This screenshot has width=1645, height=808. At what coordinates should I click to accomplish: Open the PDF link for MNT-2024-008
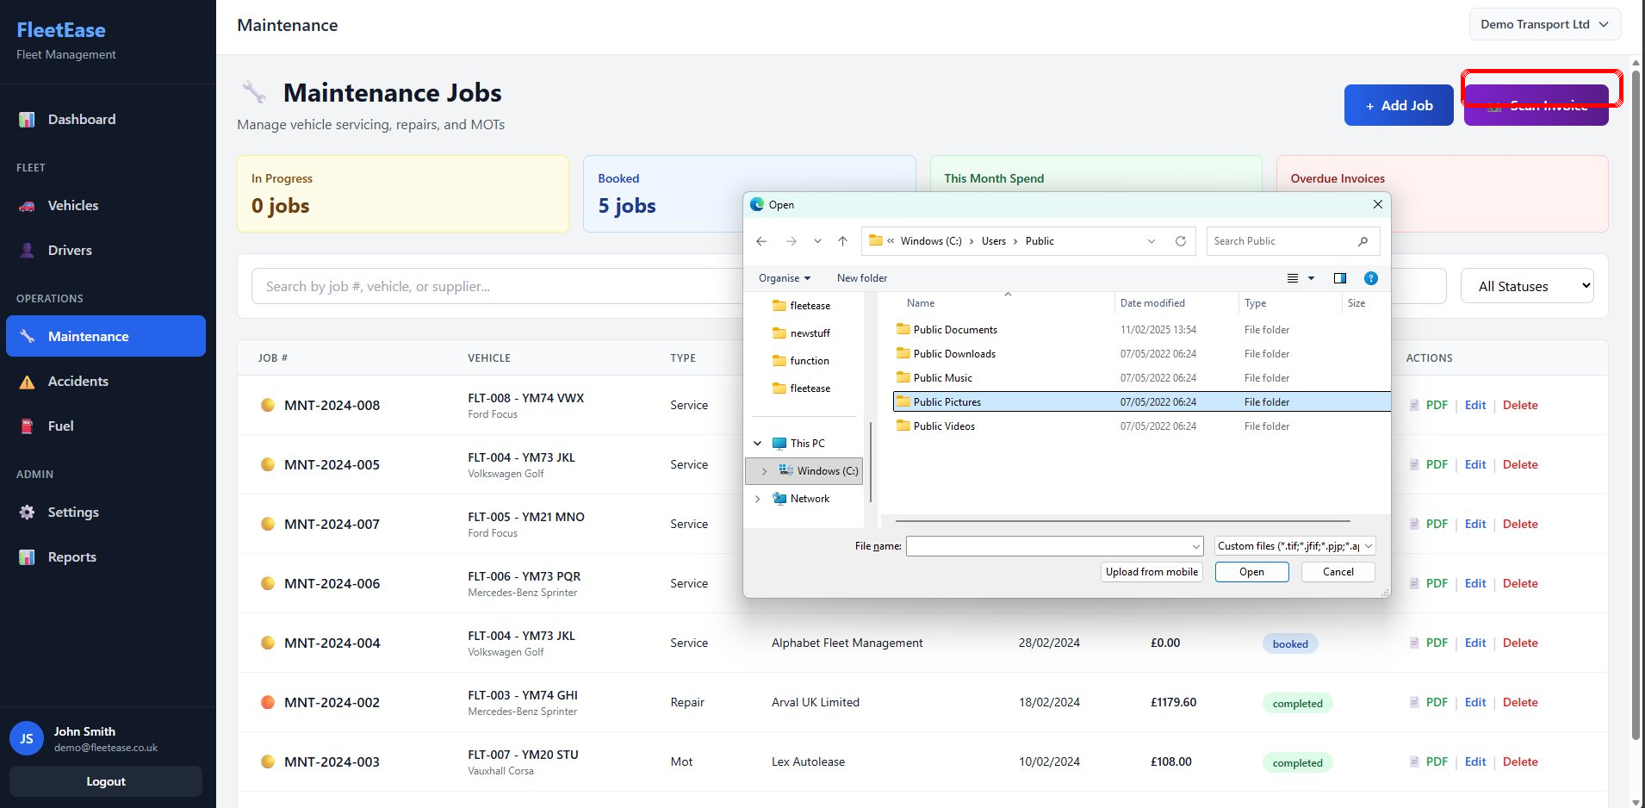(1435, 405)
